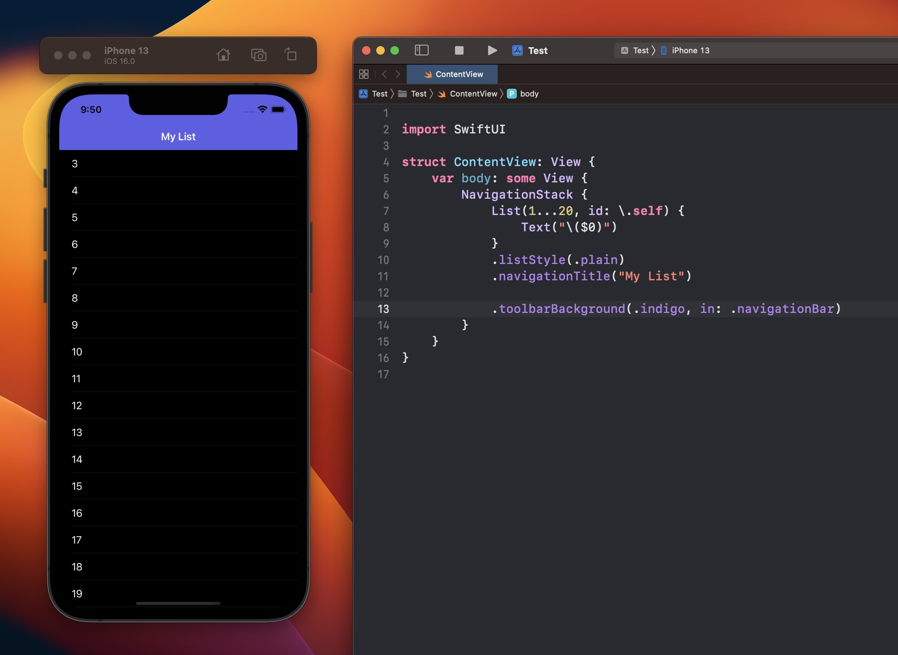Screen dimensions: 898x655
Task: Take a screenshot with the Simulator camera icon
Action: pyautogui.click(x=259, y=55)
